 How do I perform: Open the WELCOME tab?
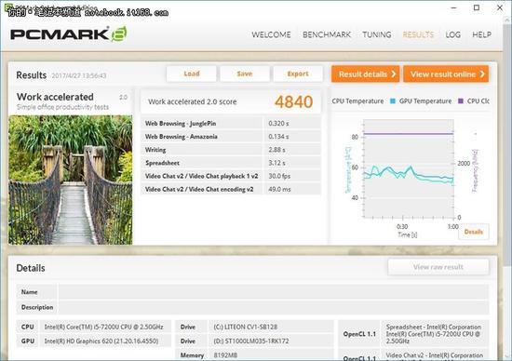[271, 34]
